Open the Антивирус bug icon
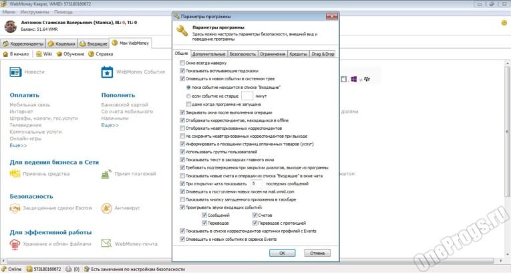The height and width of the screenshot is (273, 511). tap(106, 208)
